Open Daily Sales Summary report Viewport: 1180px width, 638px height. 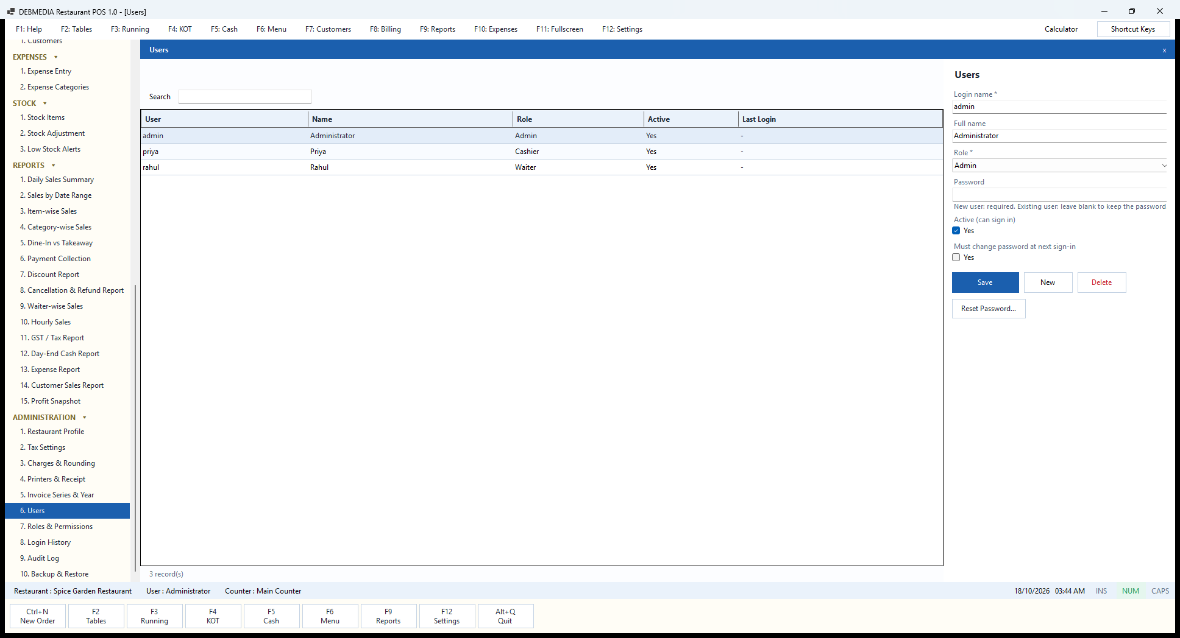(x=67, y=180)
